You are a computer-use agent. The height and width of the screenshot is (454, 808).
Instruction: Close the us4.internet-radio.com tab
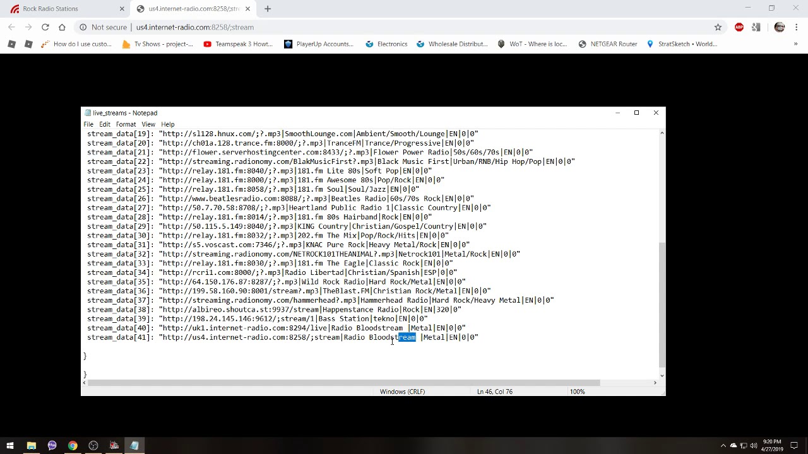(x=247, y=9)
